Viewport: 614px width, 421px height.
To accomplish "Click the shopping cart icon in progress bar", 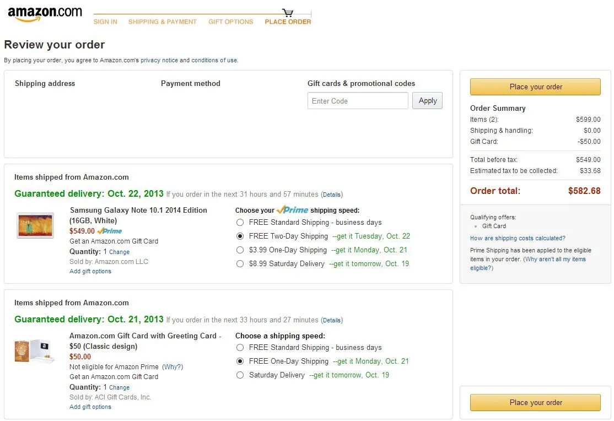I will pos(288,13).
